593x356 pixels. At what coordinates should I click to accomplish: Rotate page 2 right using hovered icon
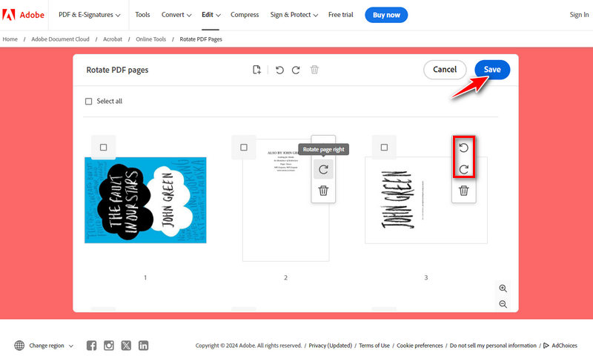(323, 170)
